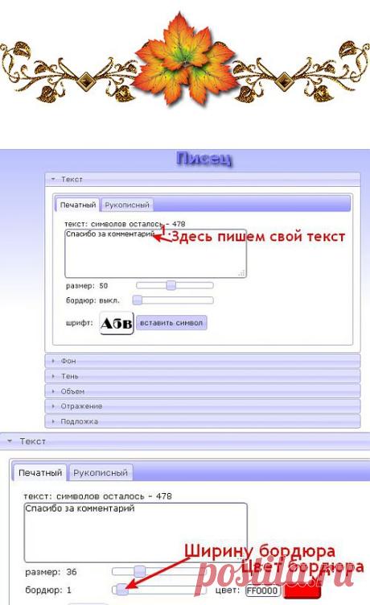370x605 pixels.
Task: Click the бордюр выкл. slider handle
Action: coord(138,300)
